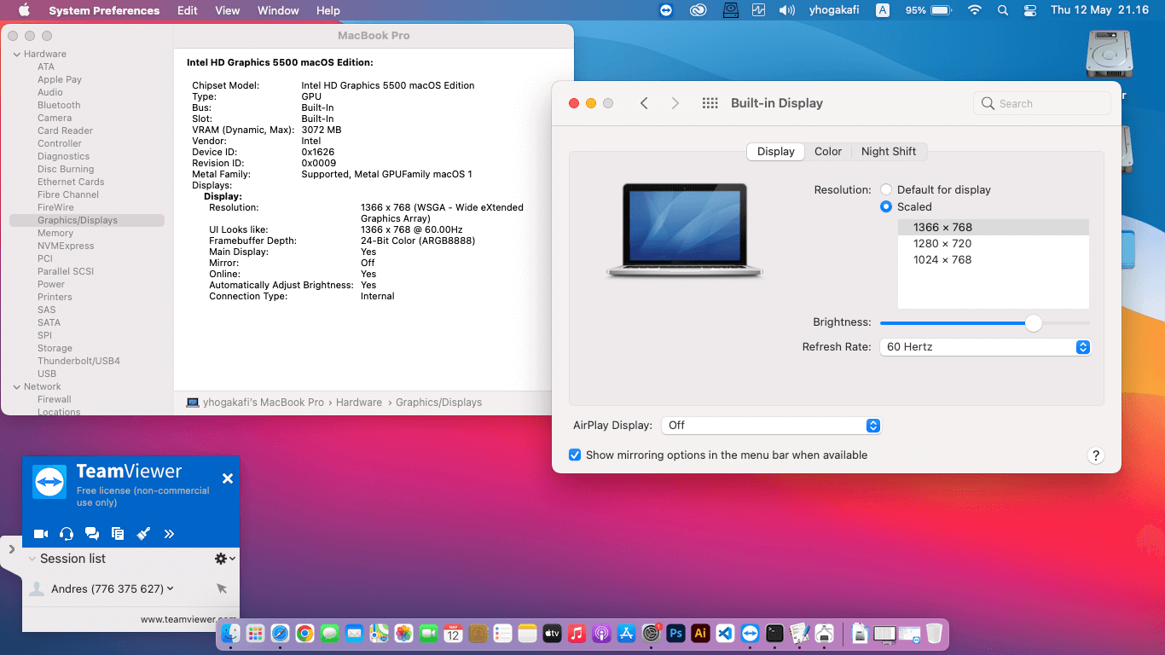Choose the 1280 × 720 resolution
1165x655 pixels.
(942, 243)
